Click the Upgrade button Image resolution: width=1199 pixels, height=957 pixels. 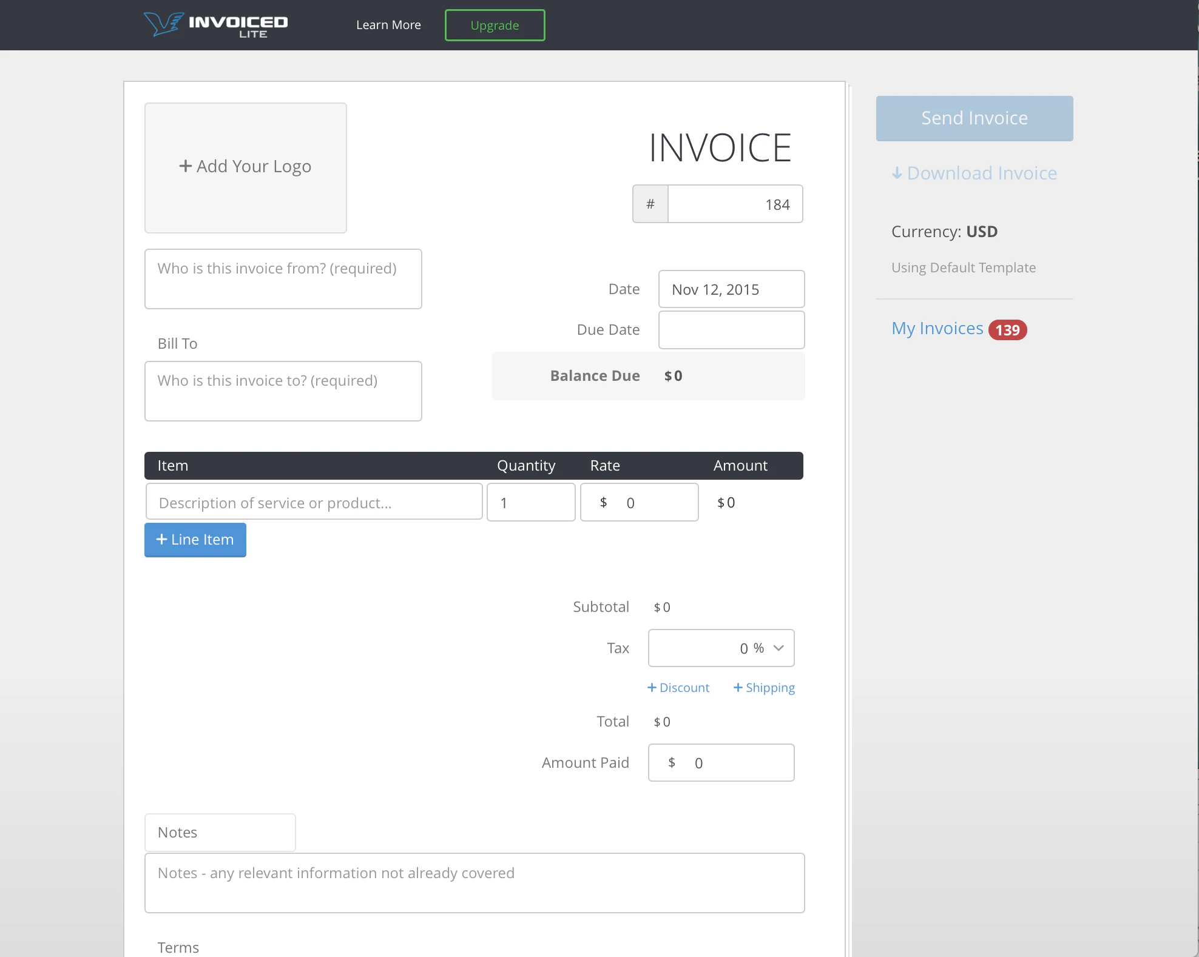(x=495, y=25)
